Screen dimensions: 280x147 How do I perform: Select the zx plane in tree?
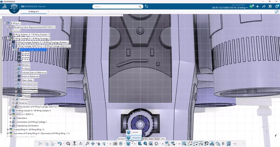[x=26, y=61]
